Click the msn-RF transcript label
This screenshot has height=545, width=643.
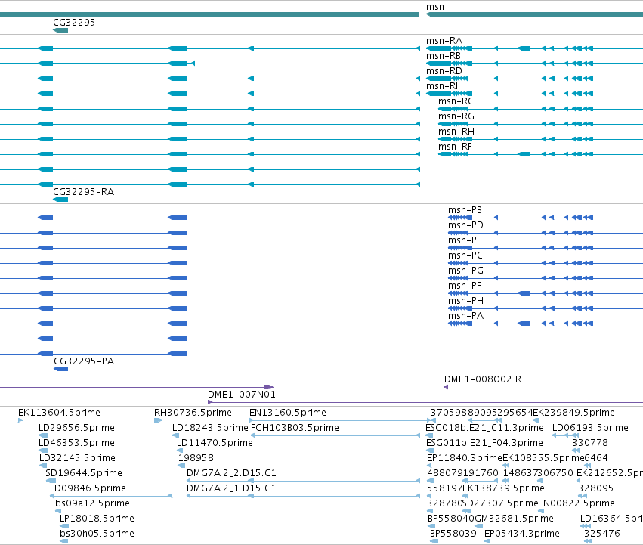pos(455,147)
